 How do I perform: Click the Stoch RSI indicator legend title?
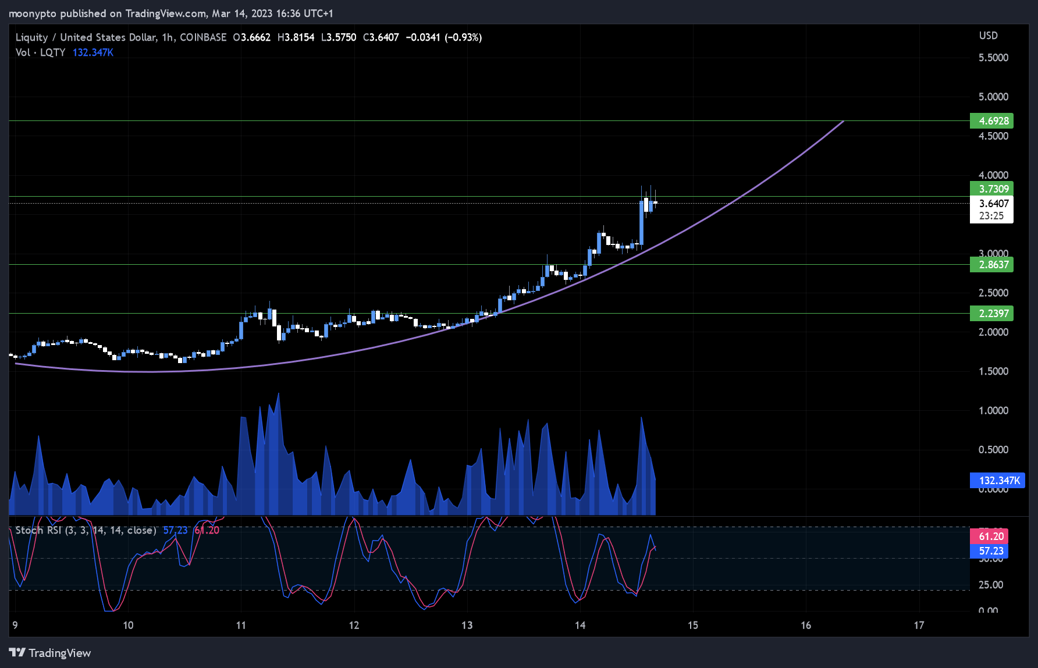click(86, 530)
